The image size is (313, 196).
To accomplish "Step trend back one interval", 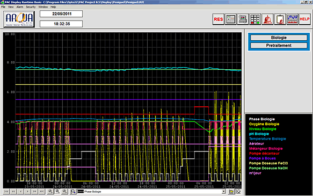I will [20, 192].
